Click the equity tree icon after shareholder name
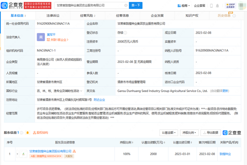This screenshot has width=247, height=165. point(74,151)
